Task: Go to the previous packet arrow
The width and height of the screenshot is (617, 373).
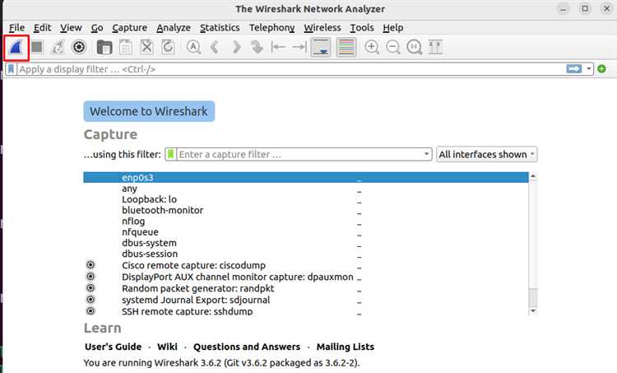Action: point(215,47)
